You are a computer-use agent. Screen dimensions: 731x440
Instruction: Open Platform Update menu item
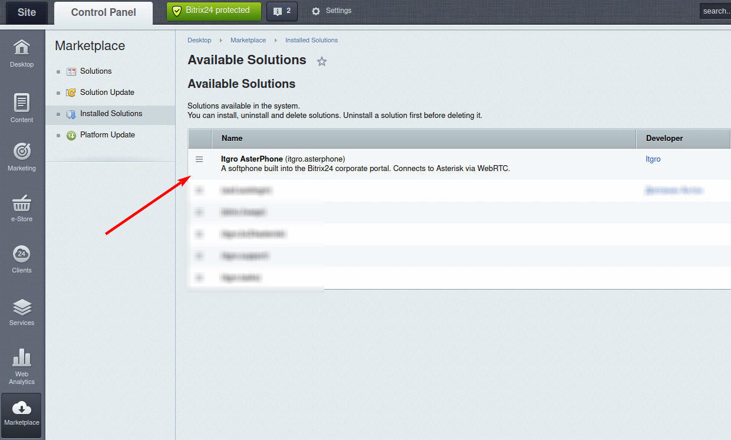(107, 135)
